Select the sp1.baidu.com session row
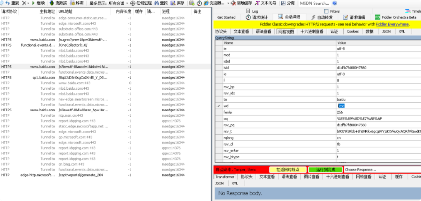Viewport: 421px width, 201px height. pos(105,77)
